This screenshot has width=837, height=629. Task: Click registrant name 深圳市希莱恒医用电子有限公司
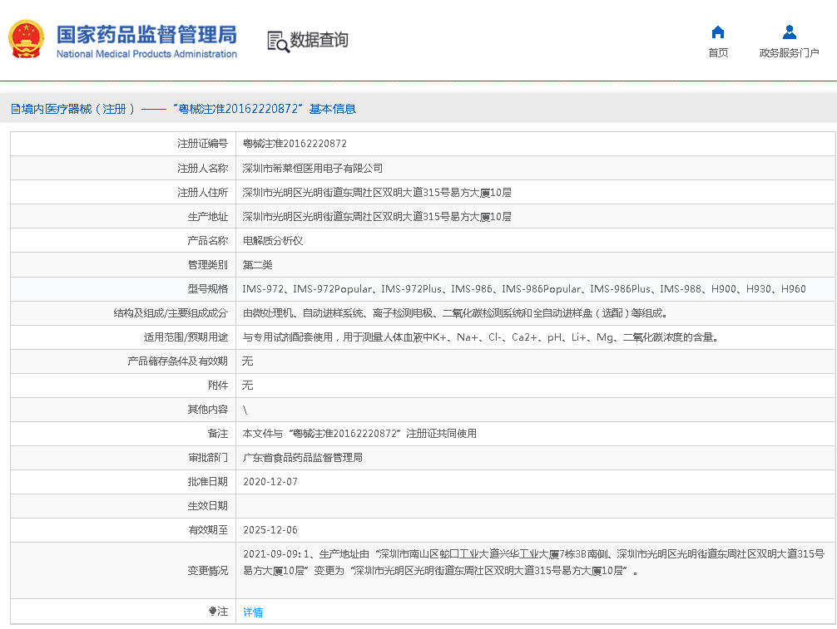(312, 168)
